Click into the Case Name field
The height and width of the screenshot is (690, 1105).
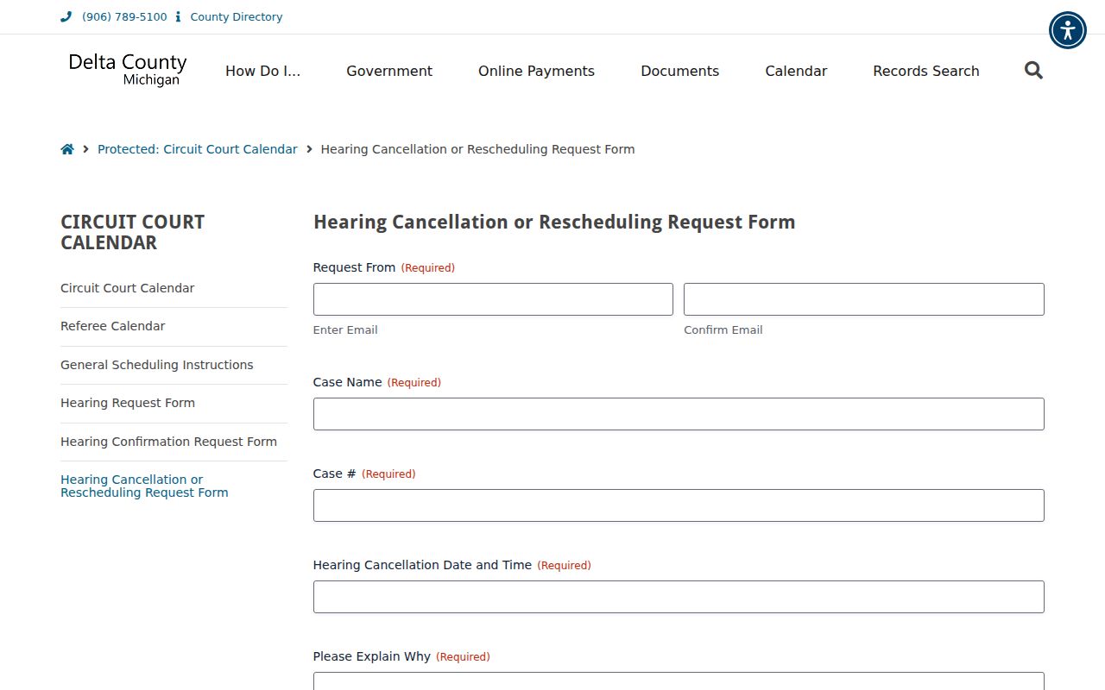coord(679,414)
